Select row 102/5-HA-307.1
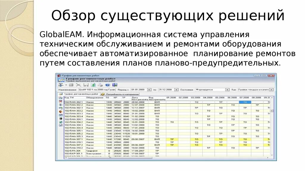Viewport: 305px width, 171px height. click(167, 139)
